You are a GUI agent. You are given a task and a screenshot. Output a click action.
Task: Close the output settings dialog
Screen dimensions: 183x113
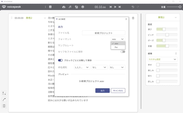coord(126,19)
